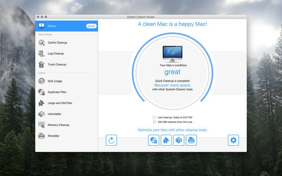Select the Memory Cleanup label
282x176 pixels.
59,125
